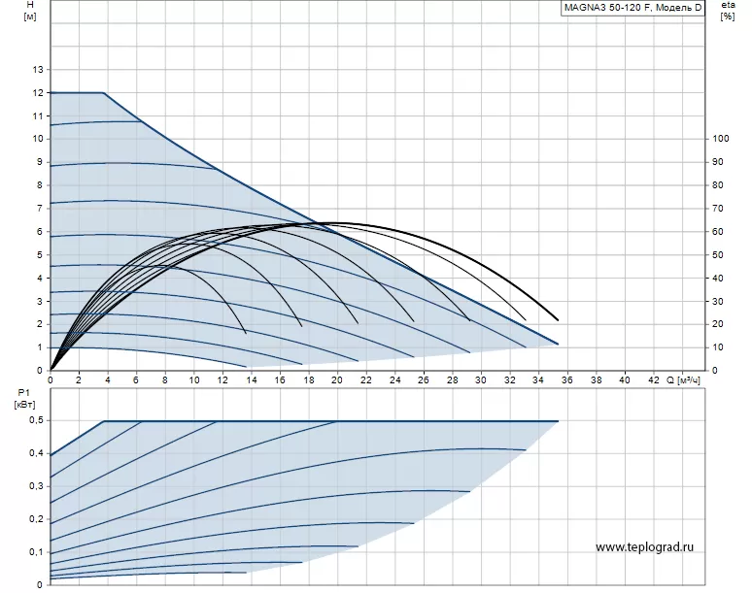
Task: Pick the 14 tick label on Q axis
Action: click(x=252, y=380)
